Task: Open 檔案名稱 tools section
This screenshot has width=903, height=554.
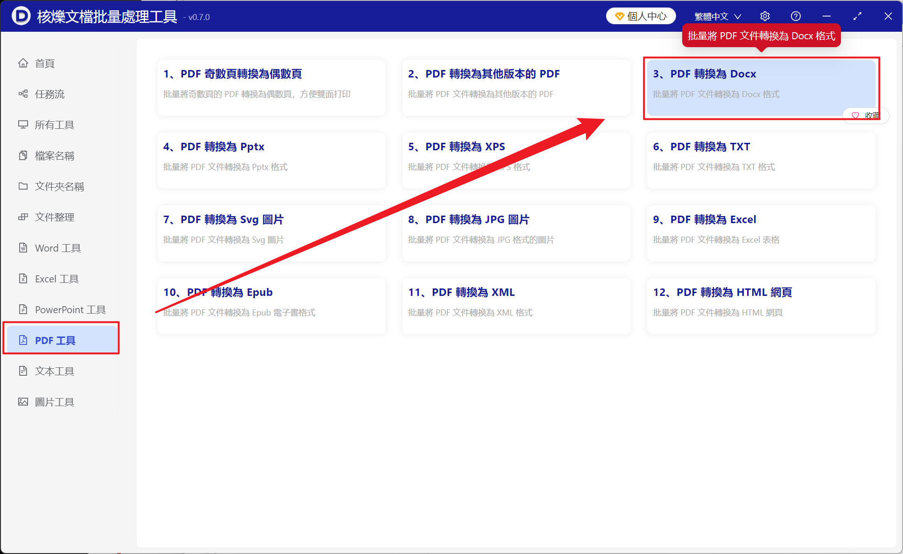Action: point(61,155)
